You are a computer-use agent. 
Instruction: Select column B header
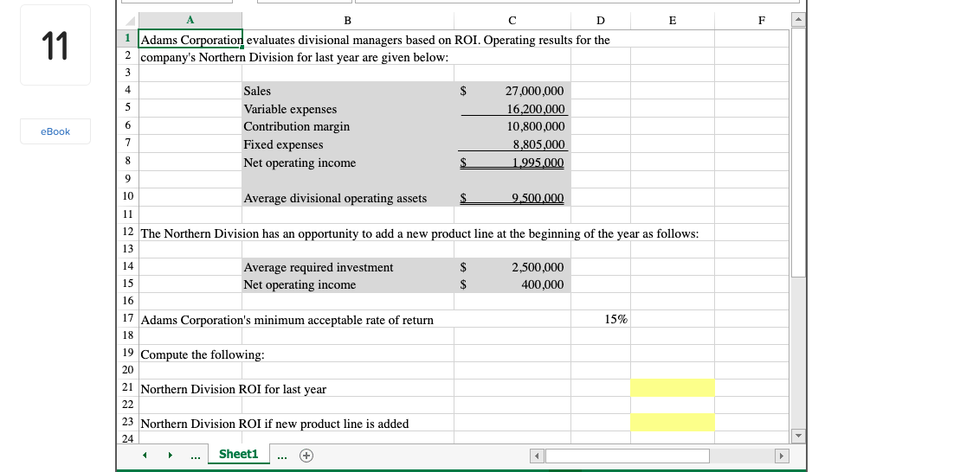pos(347,21)
